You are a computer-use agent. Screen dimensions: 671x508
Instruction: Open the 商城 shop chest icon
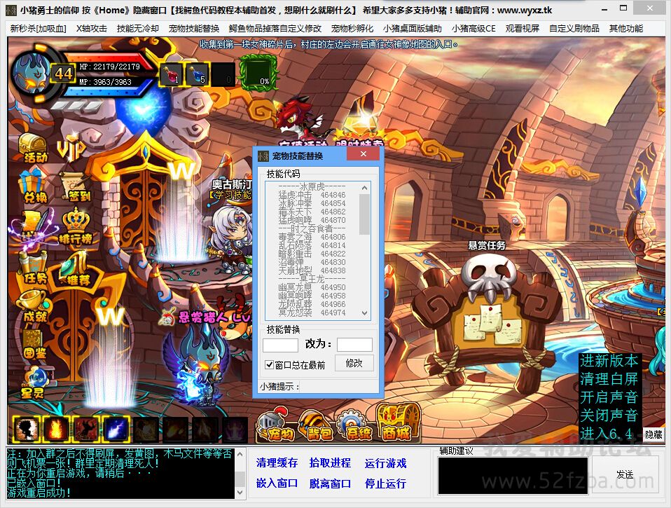click(x=397, y=423)
